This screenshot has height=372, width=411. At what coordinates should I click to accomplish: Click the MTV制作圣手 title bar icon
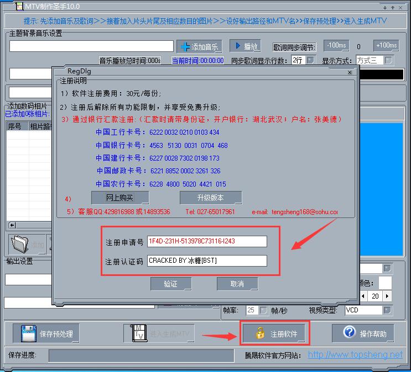19,6
